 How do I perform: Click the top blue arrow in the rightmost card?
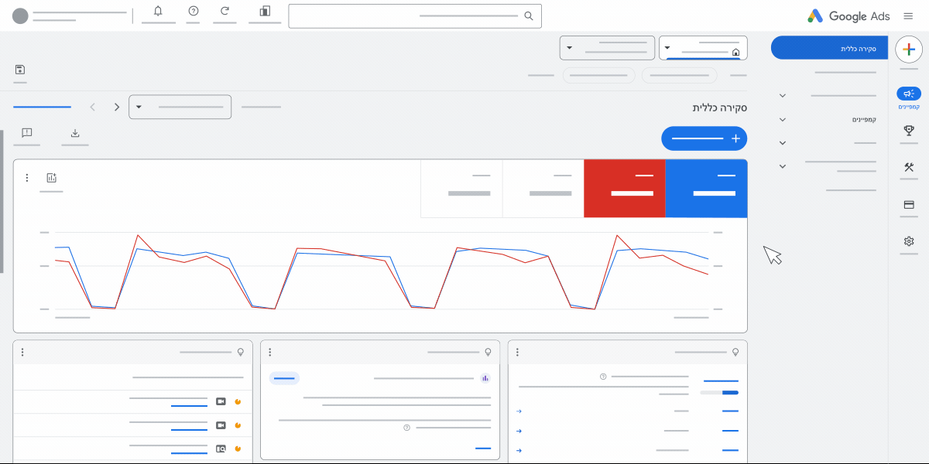[519, 411]
